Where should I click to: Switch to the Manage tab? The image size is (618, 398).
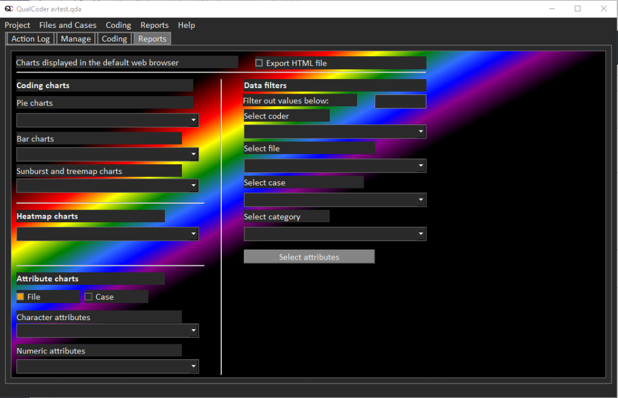(x=76, y=39)
